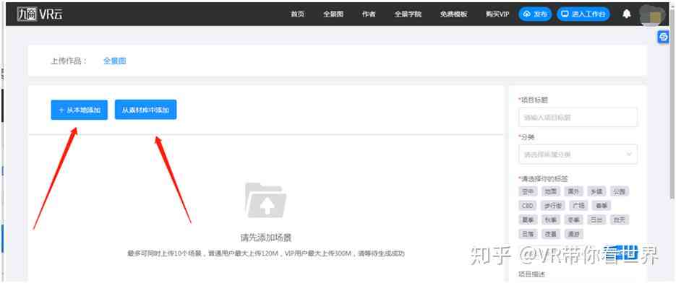Select the 乡镇 tag
The image size is (676, 283).
coord(596,191)
